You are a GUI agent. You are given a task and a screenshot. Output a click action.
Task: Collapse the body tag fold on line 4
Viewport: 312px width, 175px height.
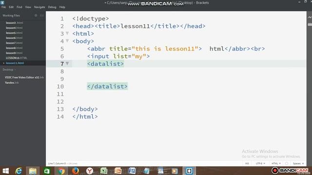coord(67,41)
